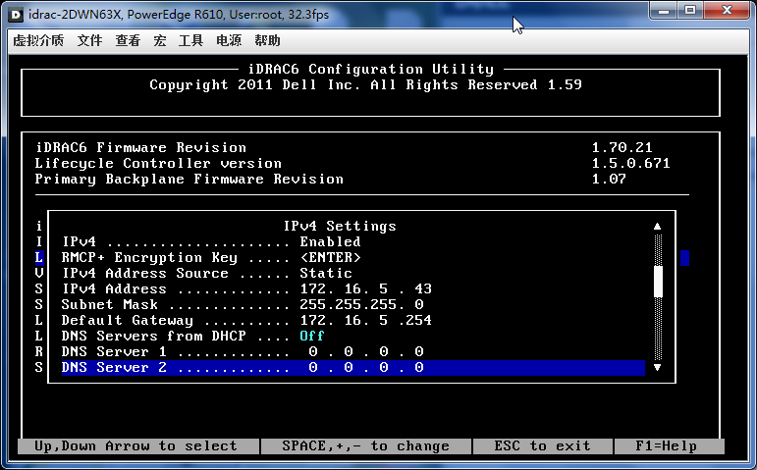Click the F1=Help hint
Screen dimensions: 757x470
[667, 445]
